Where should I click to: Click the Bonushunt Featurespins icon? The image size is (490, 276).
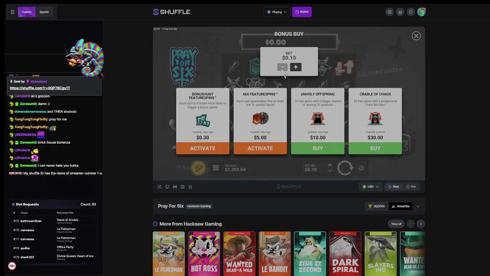tap(203, 120)
